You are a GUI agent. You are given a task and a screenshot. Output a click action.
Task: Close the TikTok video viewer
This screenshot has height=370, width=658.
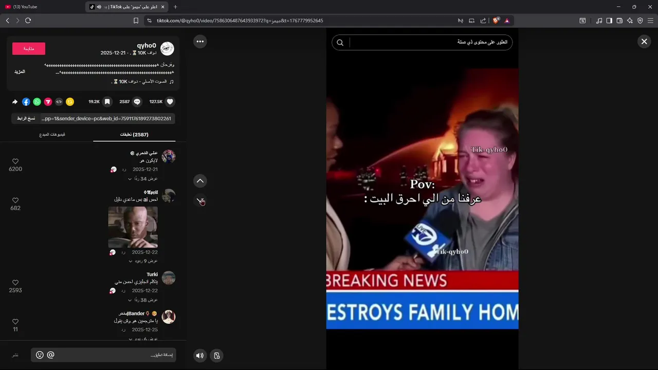tap(644, 42)
